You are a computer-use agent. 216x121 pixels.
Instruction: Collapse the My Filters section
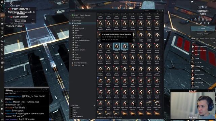click(x=71, y=105)
